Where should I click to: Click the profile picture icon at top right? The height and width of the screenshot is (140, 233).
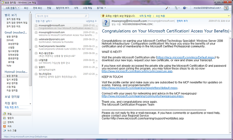pos(226,8)
